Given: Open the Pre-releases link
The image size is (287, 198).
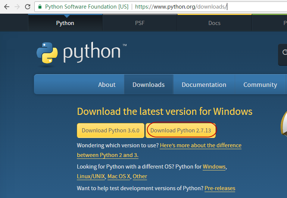Looking at the screenshot, I should click(220, 188).
